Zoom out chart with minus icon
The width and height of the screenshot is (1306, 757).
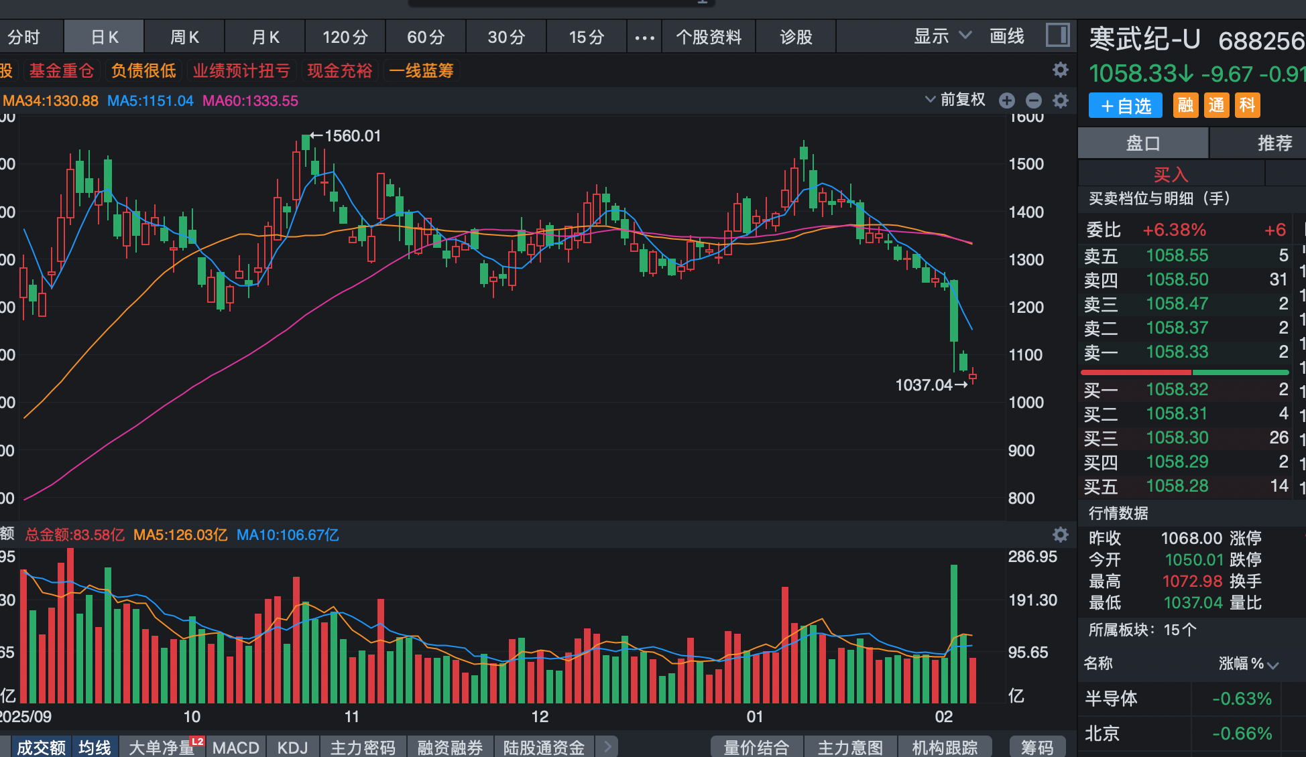[x=1033, y=100]
